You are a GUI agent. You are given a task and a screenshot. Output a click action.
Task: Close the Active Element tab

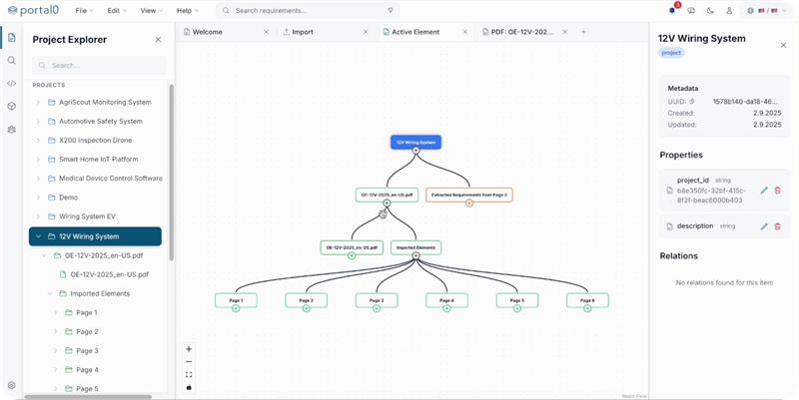465,32
